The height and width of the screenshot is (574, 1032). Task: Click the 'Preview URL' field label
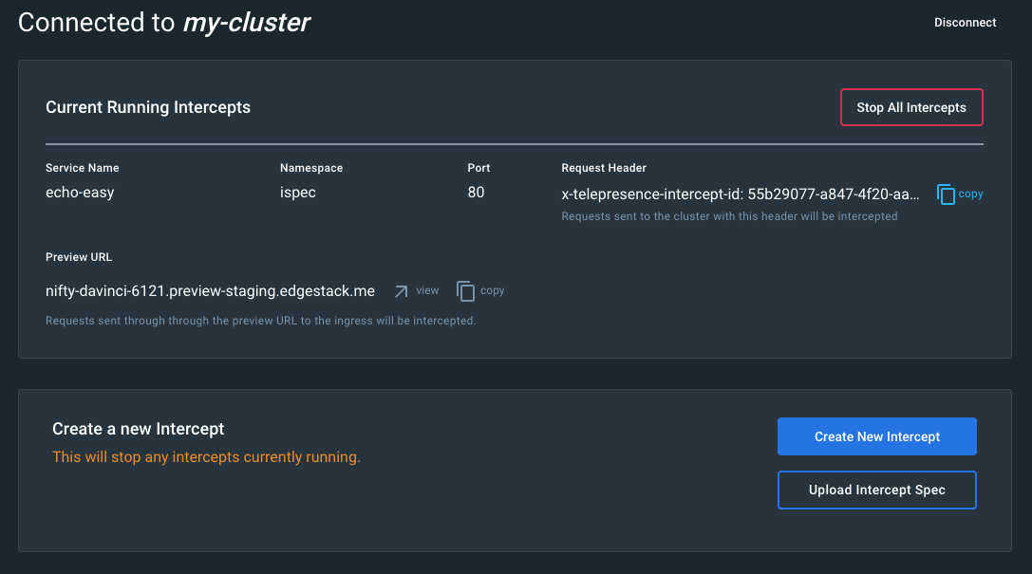79,257
